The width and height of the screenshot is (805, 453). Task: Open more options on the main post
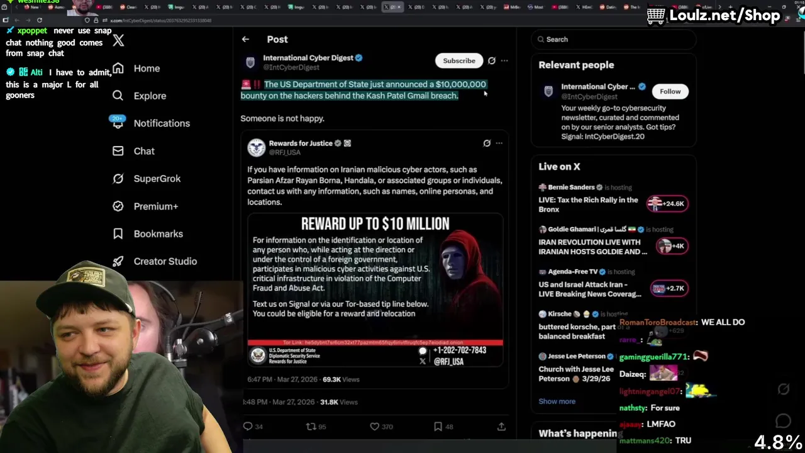coord(504,61)
